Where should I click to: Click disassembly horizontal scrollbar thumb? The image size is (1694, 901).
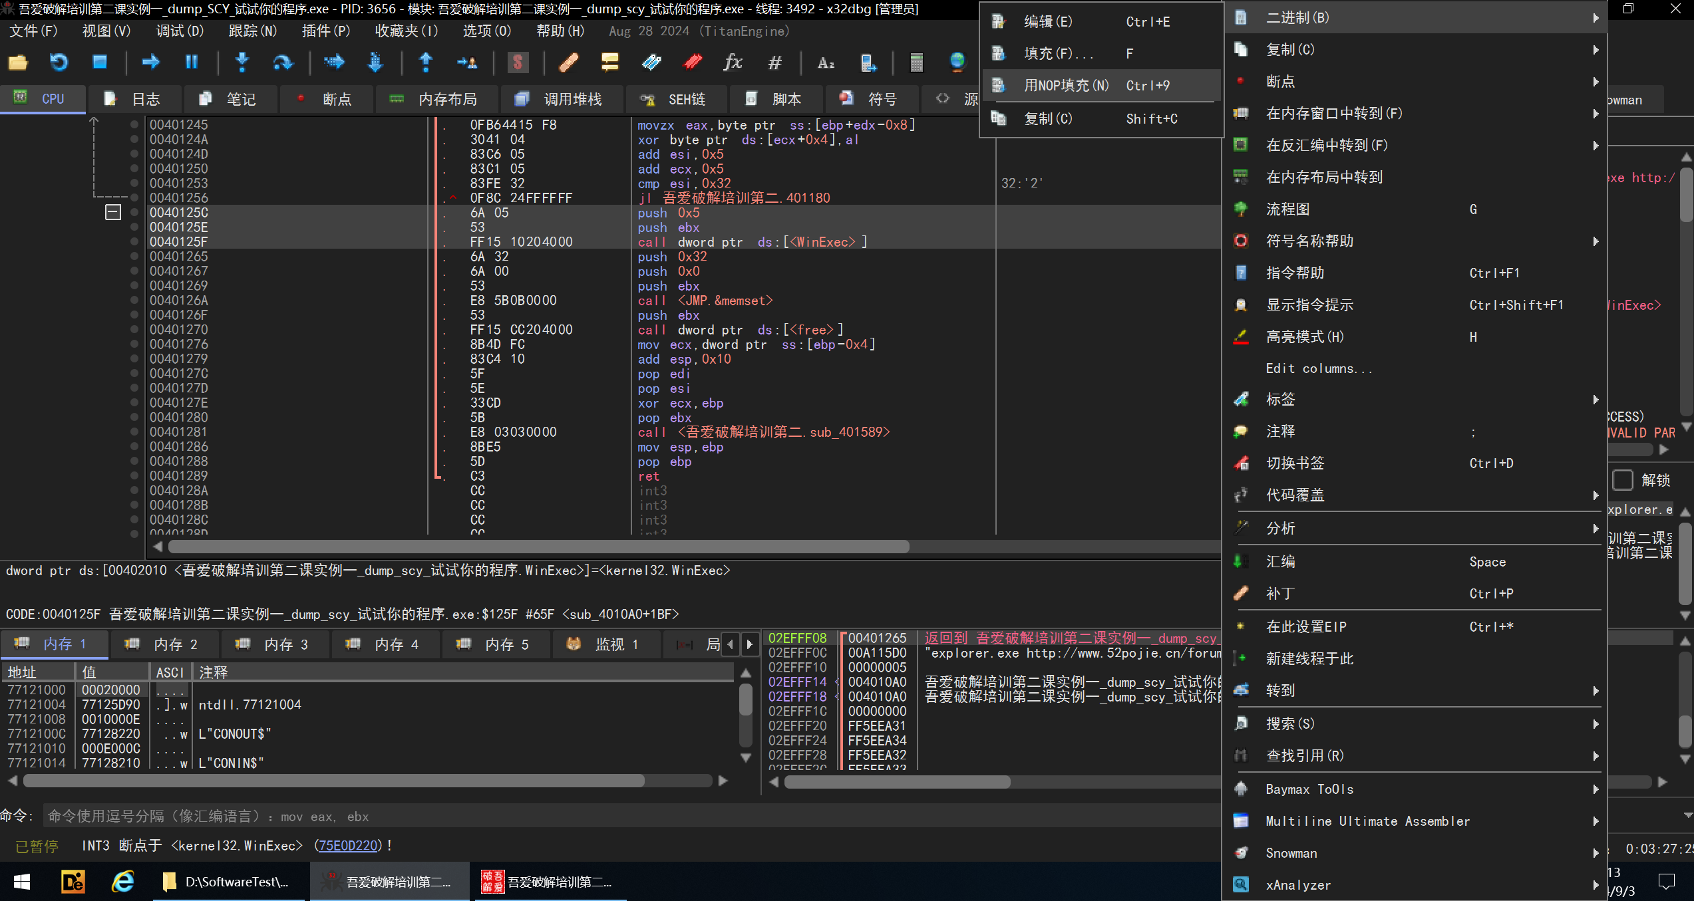tap(539, 547)
